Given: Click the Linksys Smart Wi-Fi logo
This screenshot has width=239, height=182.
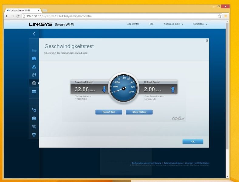Looking at the screenshot, I should 51,24.
